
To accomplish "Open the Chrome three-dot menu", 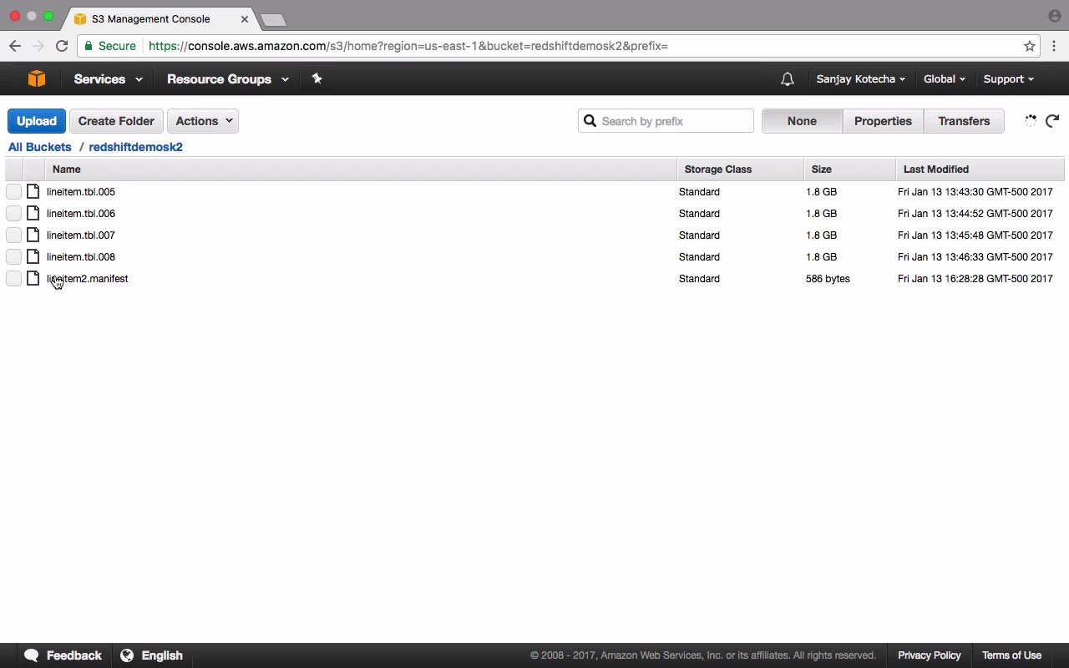I will [x=1054, y=46].
